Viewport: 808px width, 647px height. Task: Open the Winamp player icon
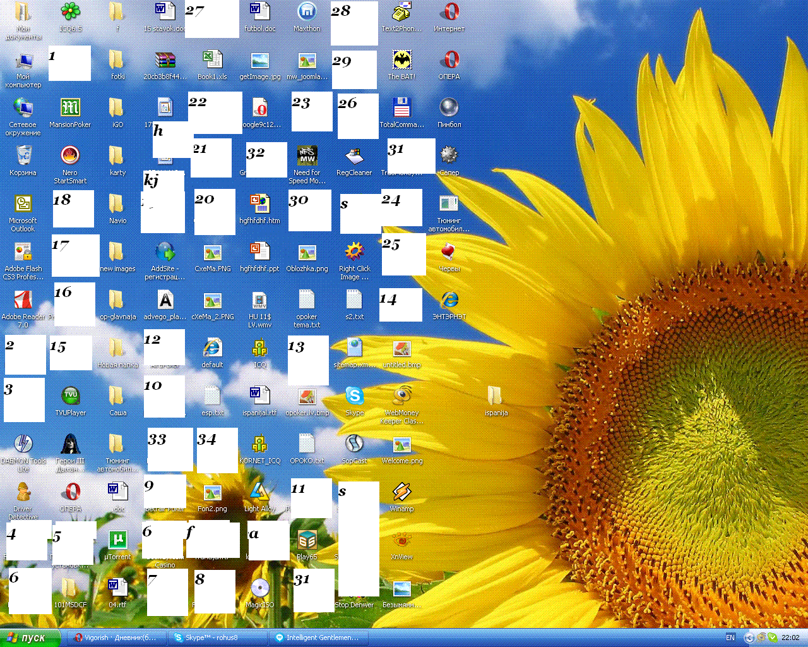point(401,493)
